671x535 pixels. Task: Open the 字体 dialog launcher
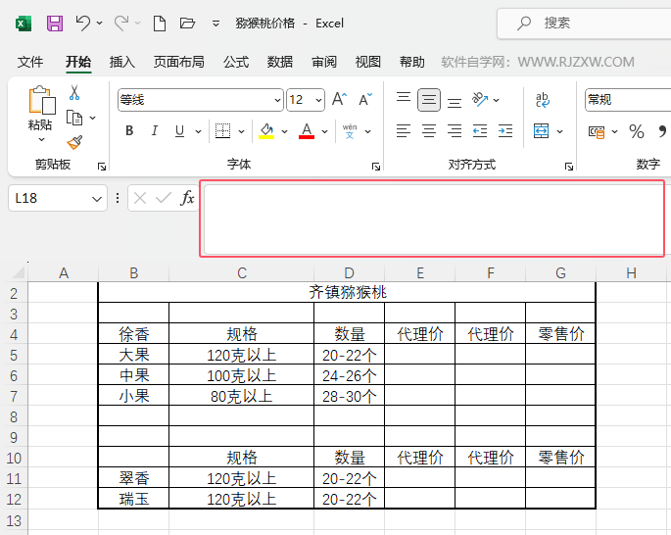click(376, 167)
